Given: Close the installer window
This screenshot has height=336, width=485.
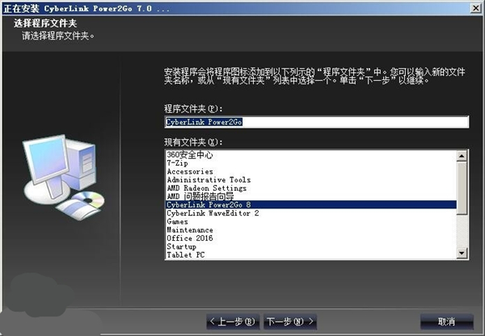Looking at the screenshot, I should (475, 8).
